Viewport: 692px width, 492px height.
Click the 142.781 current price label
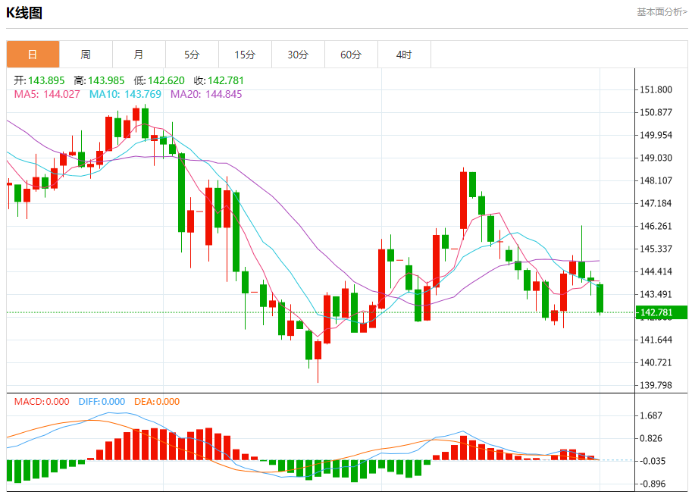pyautogui.click(x=662, y=312)
